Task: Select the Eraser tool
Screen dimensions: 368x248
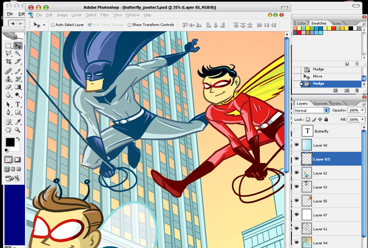Action: (8, 87)
